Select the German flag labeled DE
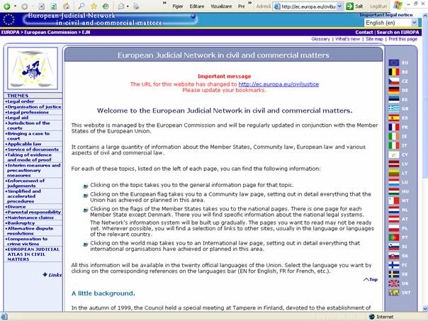 pos(394,91)
